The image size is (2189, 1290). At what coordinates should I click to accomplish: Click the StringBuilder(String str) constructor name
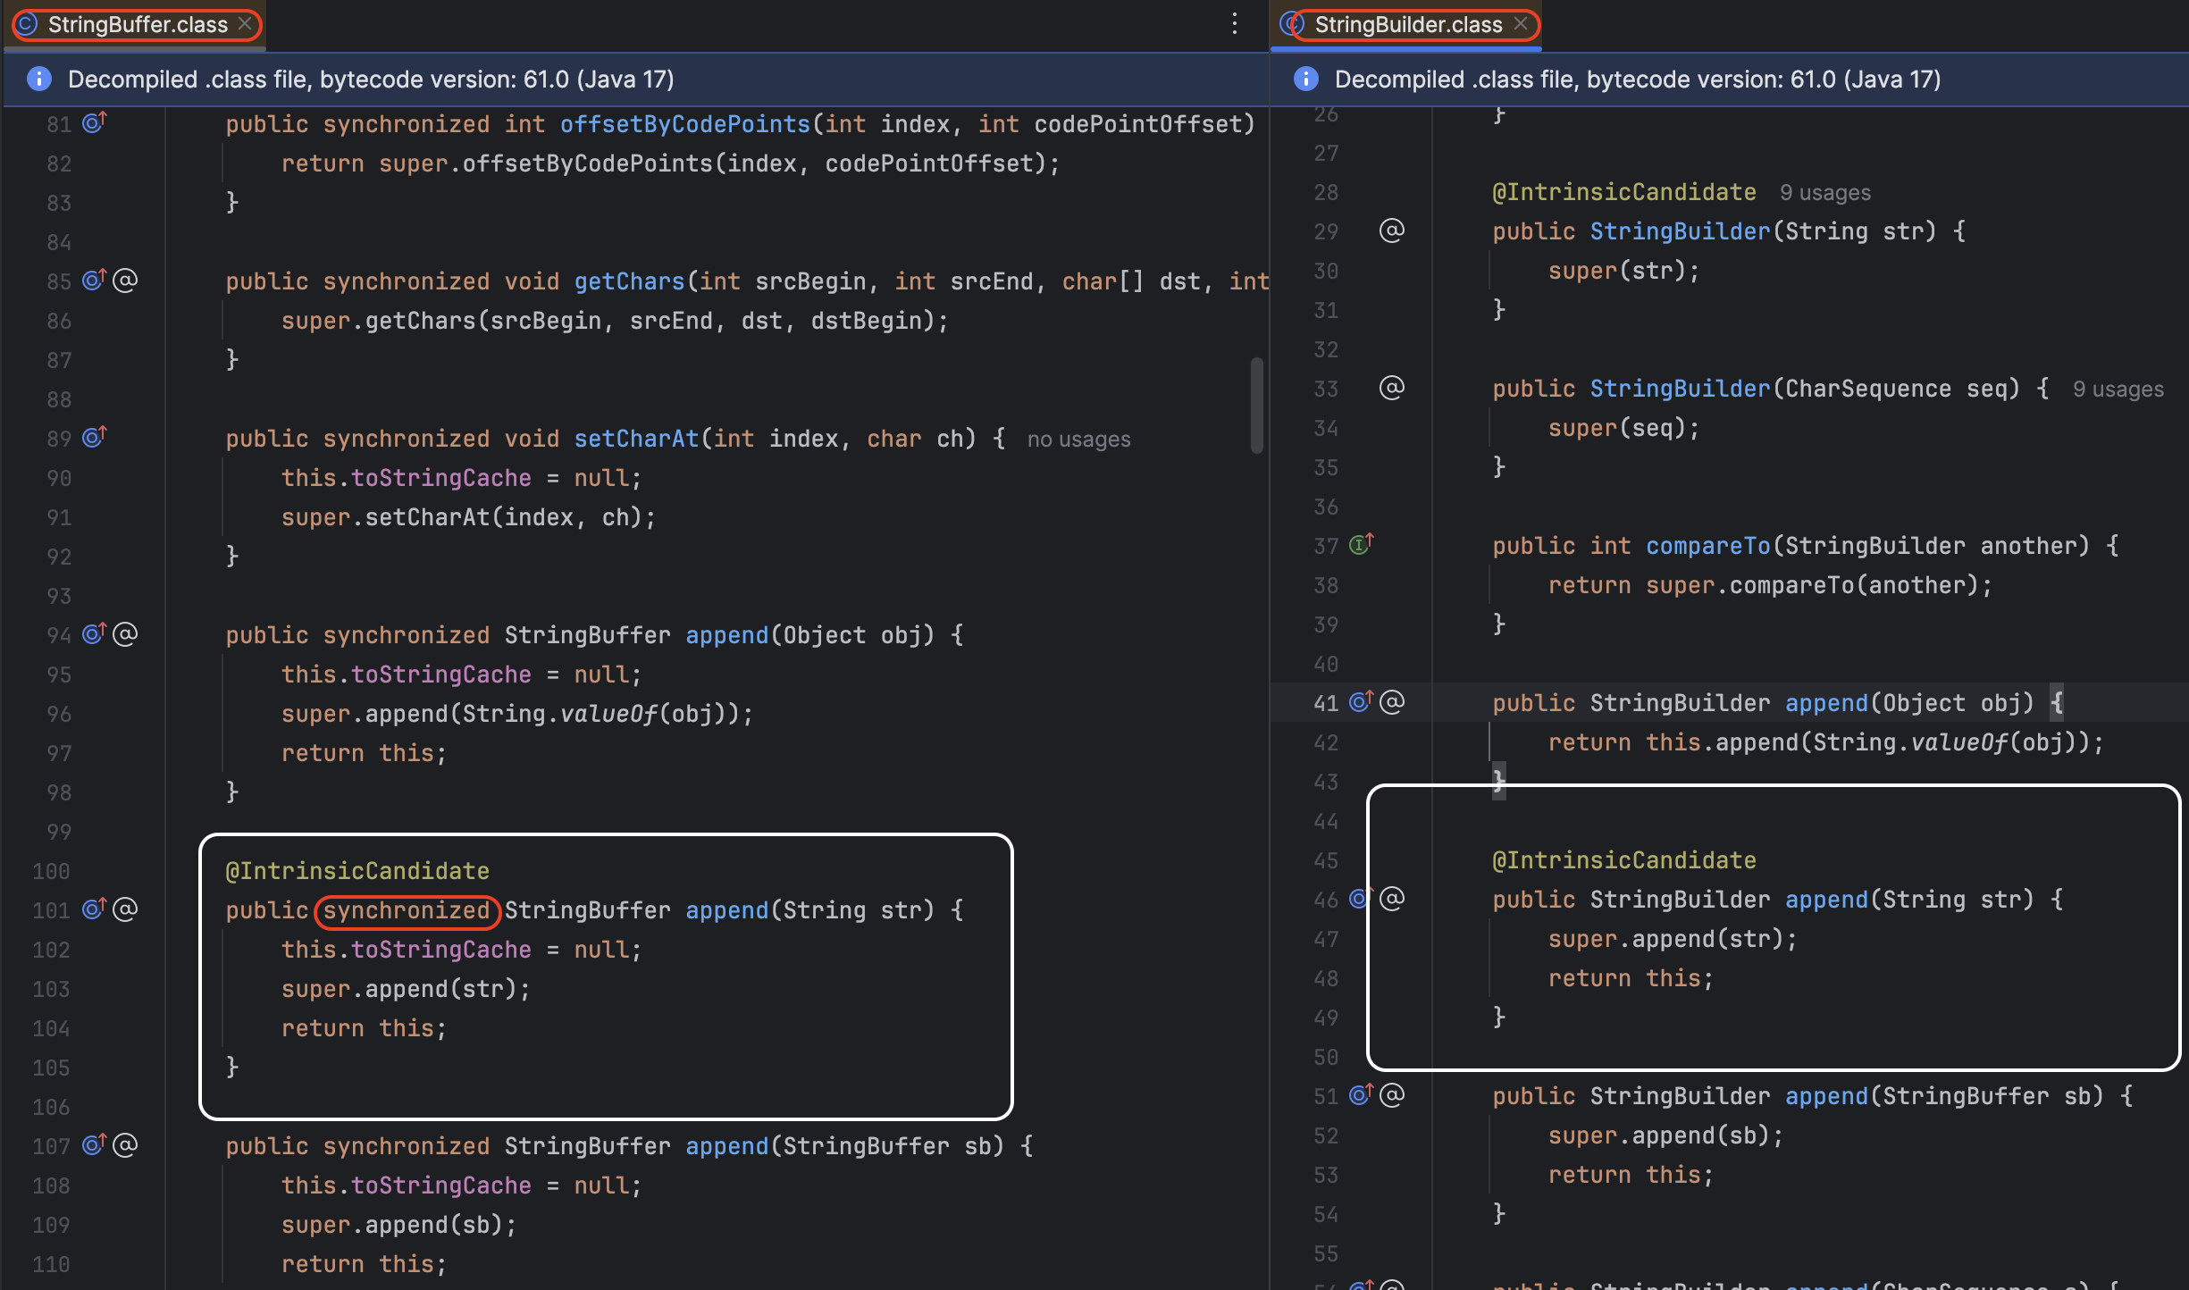pyautogui.click(x=1680, y=231)
